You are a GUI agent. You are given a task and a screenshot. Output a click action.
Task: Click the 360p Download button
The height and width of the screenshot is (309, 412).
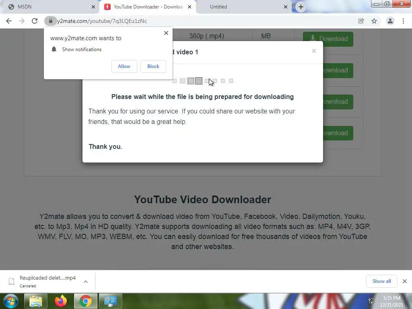click(x=328, y=39)
